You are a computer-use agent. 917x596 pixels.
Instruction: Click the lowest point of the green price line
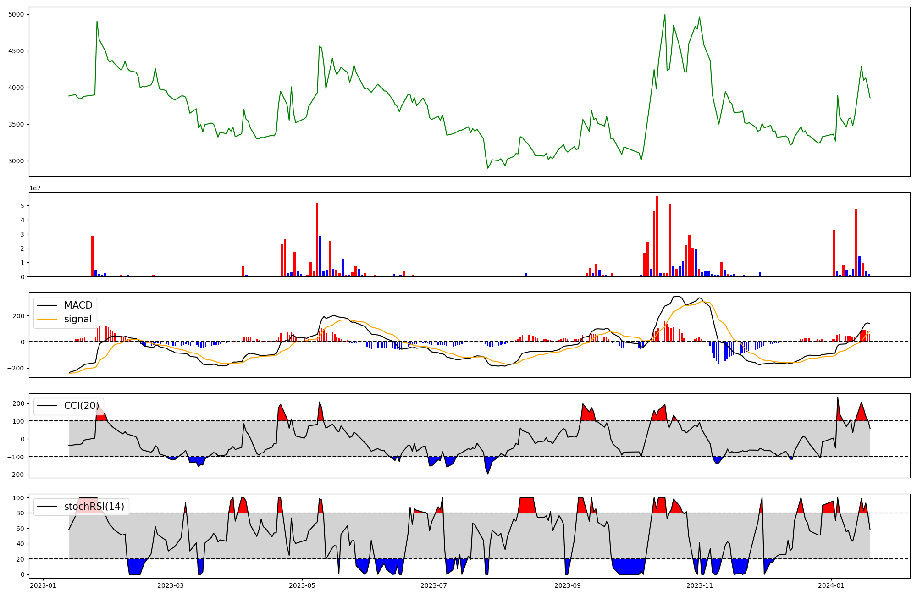pyautogui.click(x=488, y=168)
